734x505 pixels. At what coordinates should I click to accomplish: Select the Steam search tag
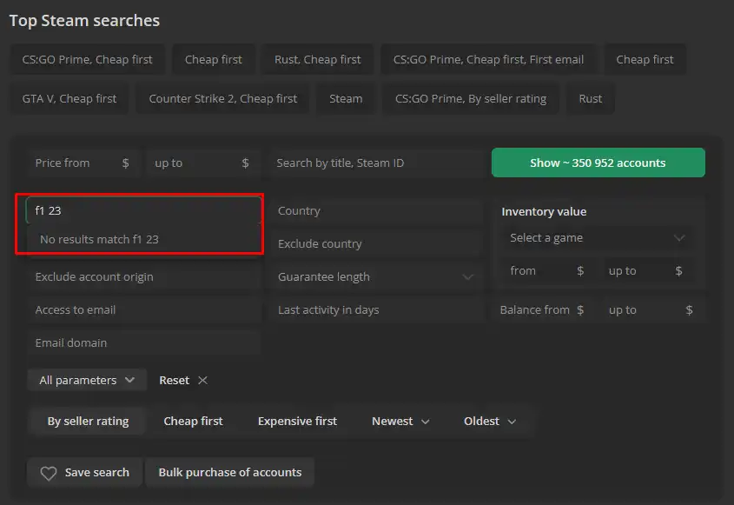point(346,99)
